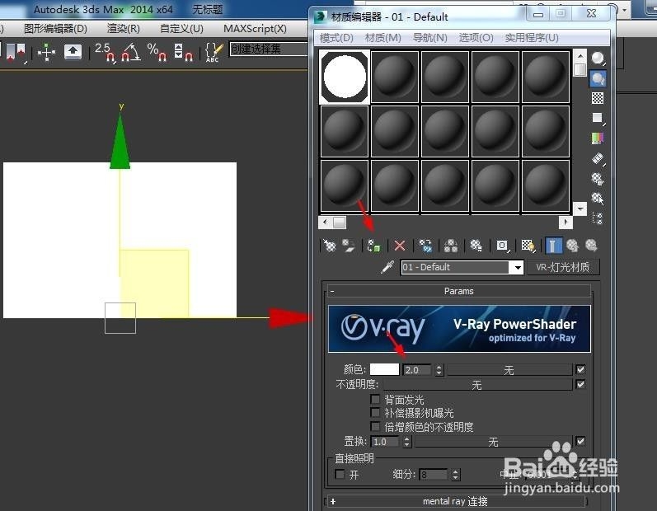Expand mental ray 连接 rollout
Viewport: 657px width, 511px height.
(x=455, y=501)
